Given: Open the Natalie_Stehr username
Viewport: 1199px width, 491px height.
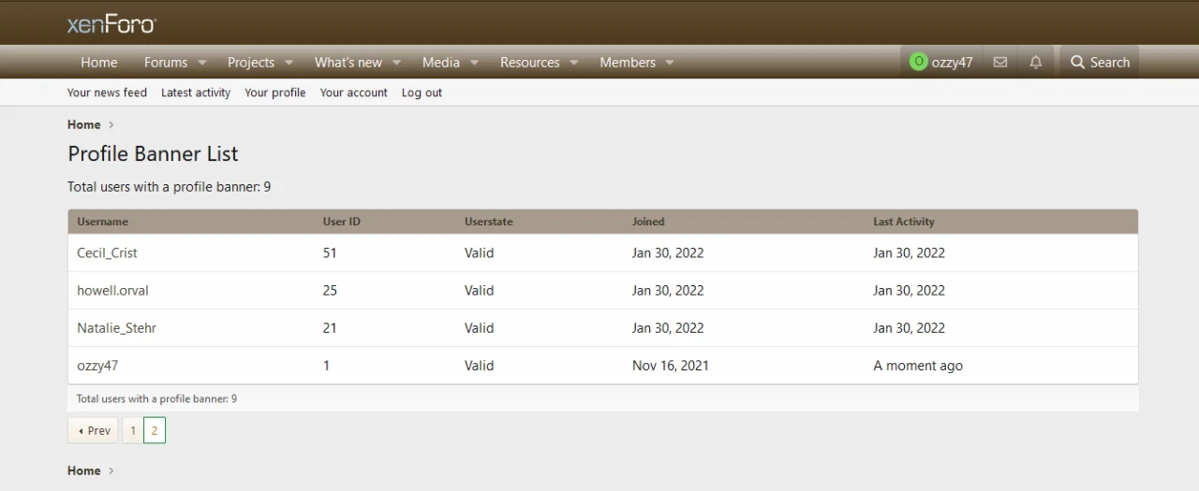Looking at the screenshot, I should (x=117, y=327).
